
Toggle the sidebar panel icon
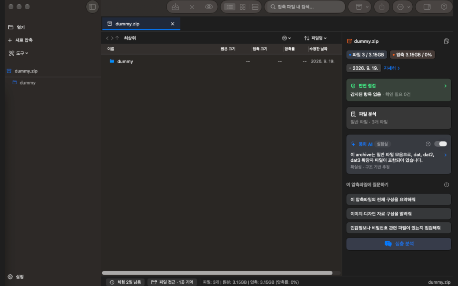tap(92, 7)
